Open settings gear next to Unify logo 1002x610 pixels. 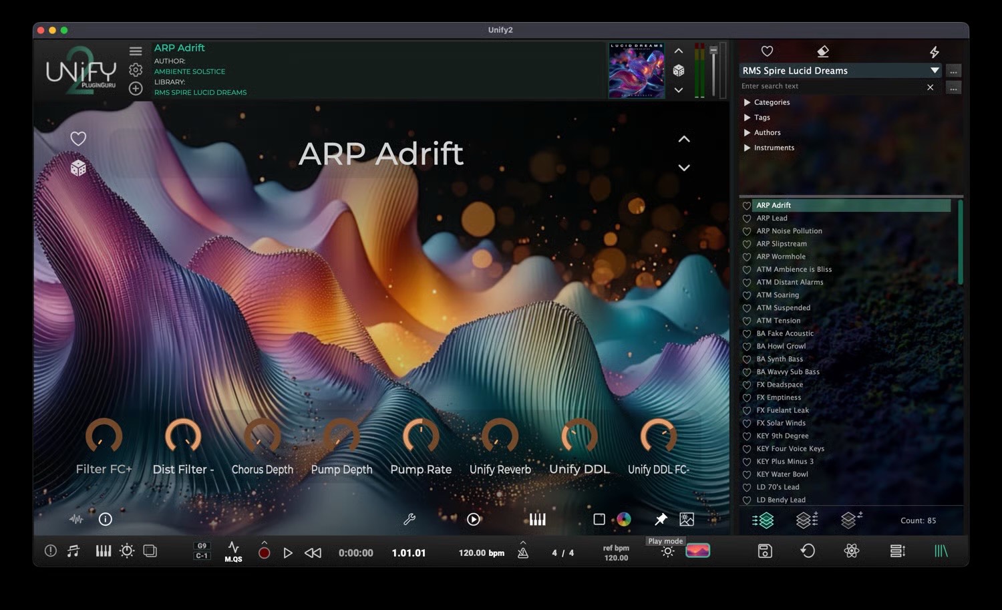pyautogui.click(x=136, y=69)
